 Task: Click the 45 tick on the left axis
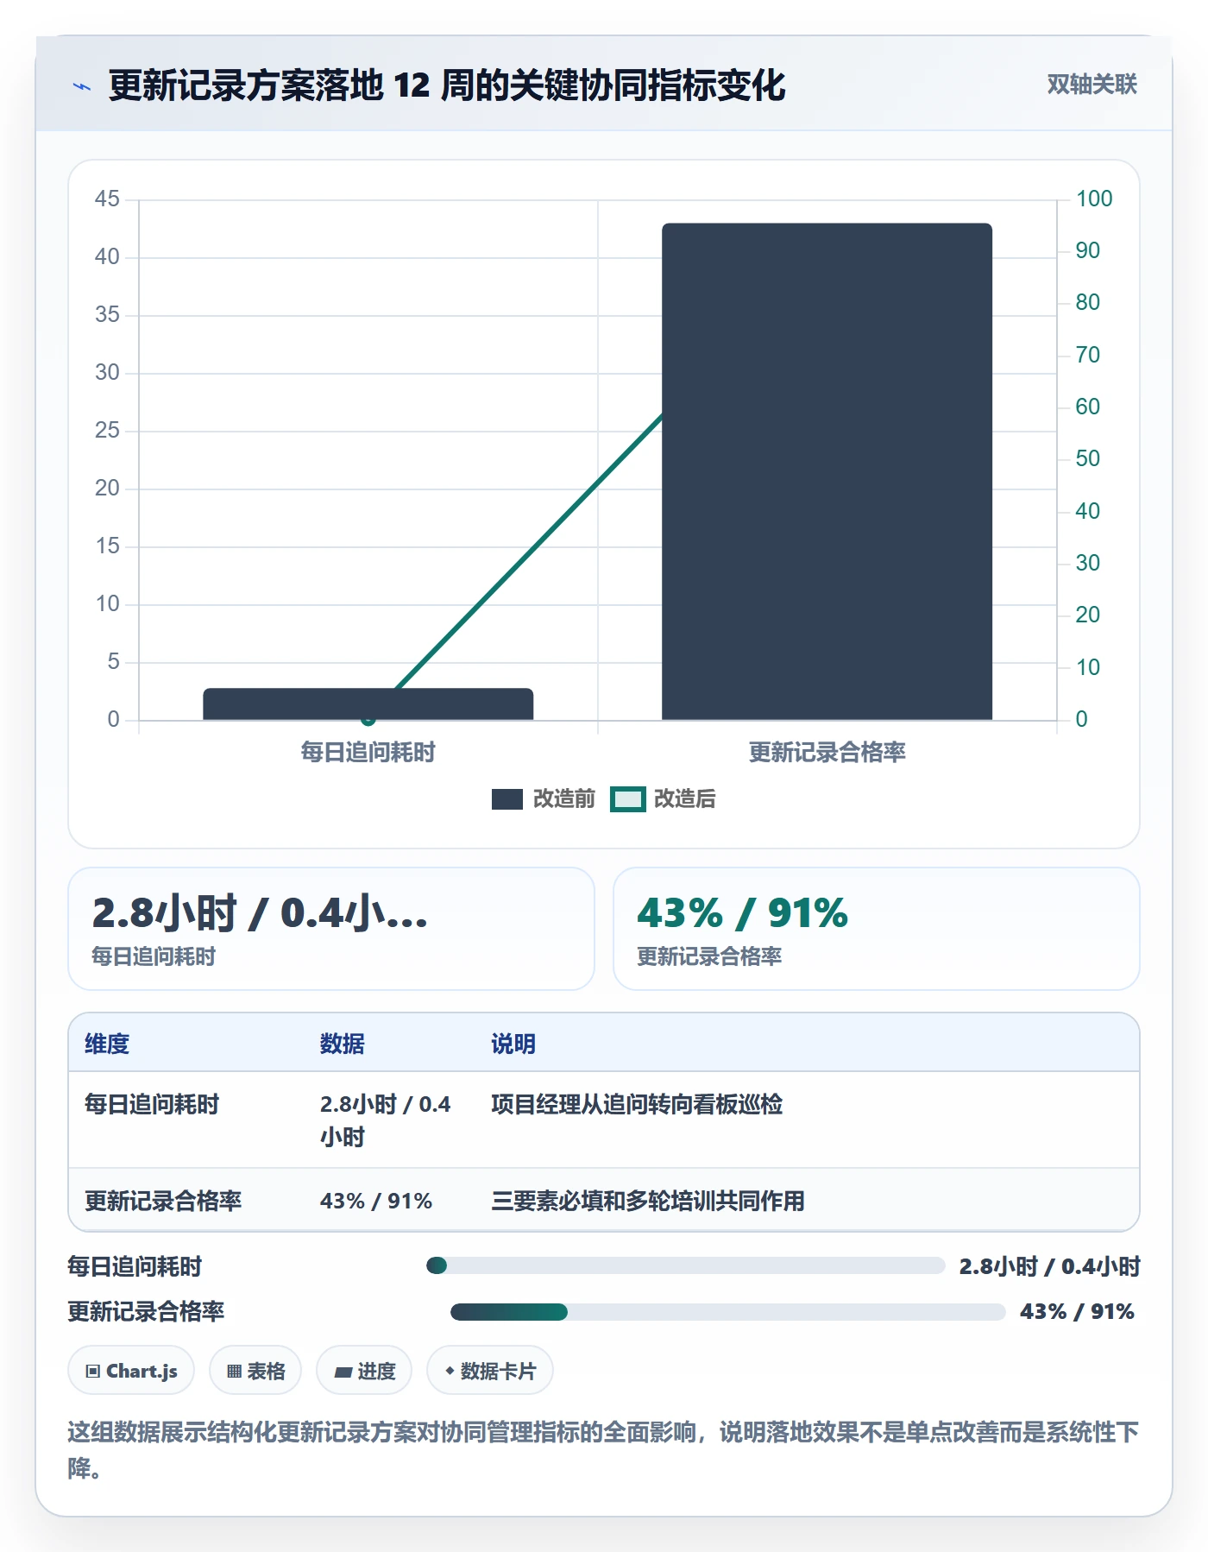click(x=107, y=199)
